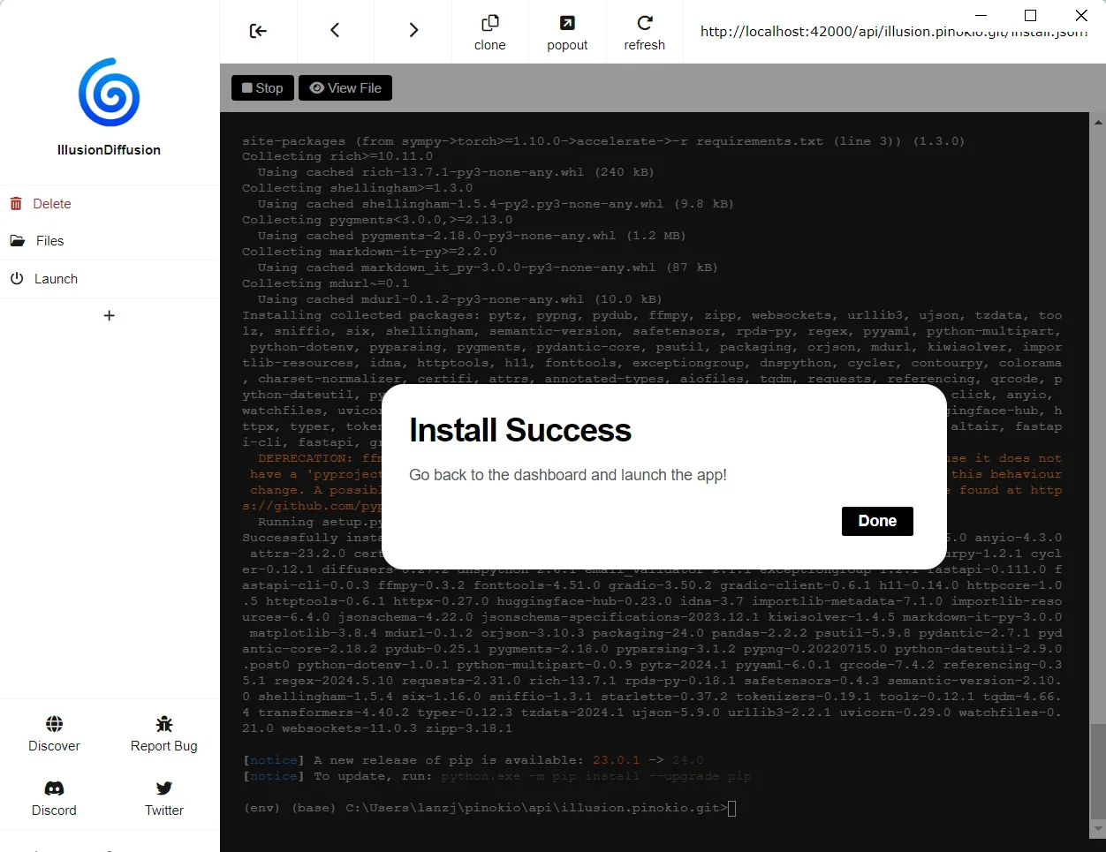
Task: Go back with the left chevron
Action: (335, 31)
